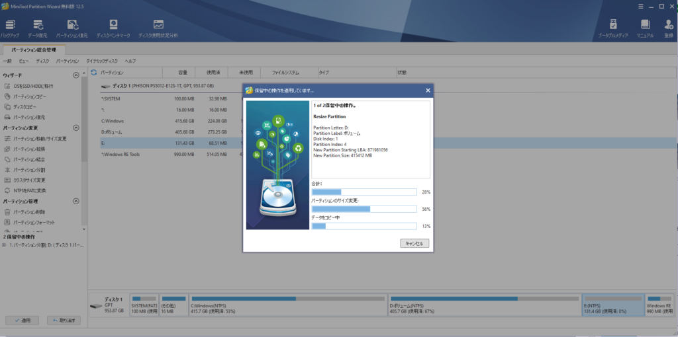Select the D:ボリューム partition row

pos(170,131)
